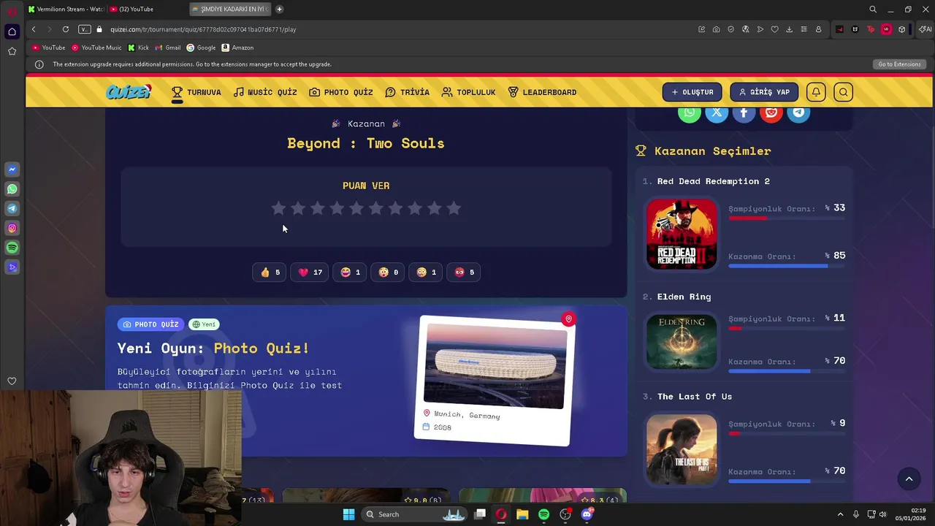Open the Kick bookmark

click(x=138, y=47)
